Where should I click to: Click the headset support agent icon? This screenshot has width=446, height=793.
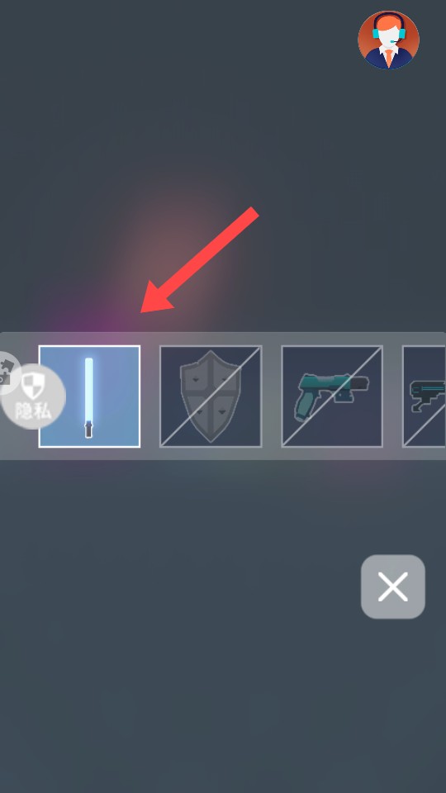pyautogui.click(x=388, y=40)
